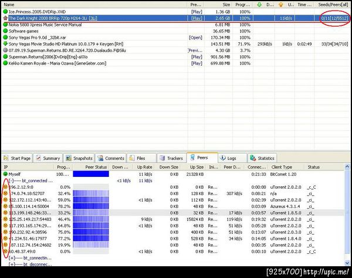Click green status icon of Kekko Kamen Royale
352x278 pixels.
click(5, 63)
